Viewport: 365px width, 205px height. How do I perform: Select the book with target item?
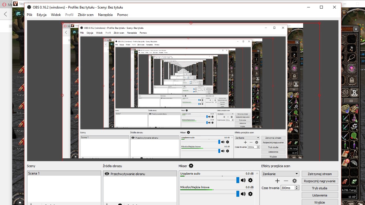click(x=345, y=163)
